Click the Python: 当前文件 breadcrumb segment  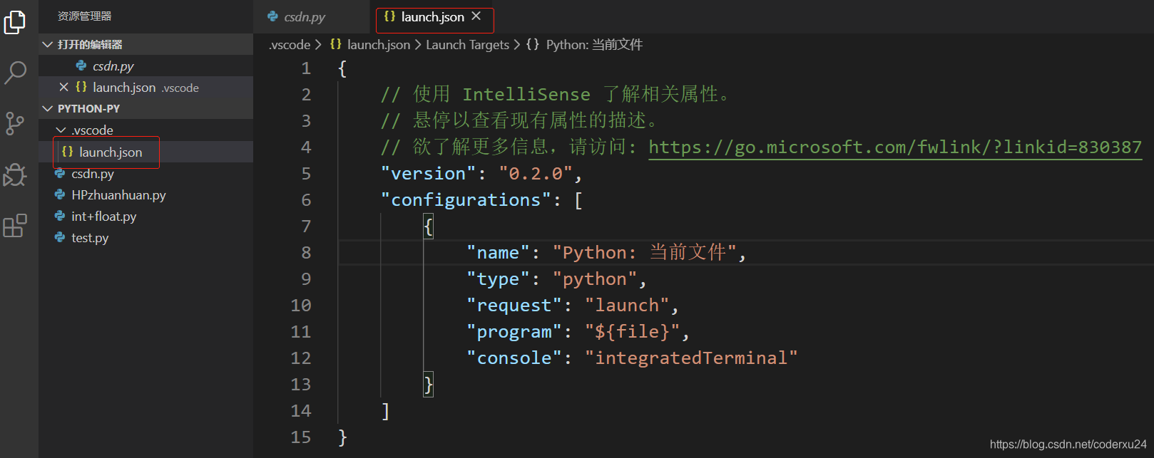point(594,44)
